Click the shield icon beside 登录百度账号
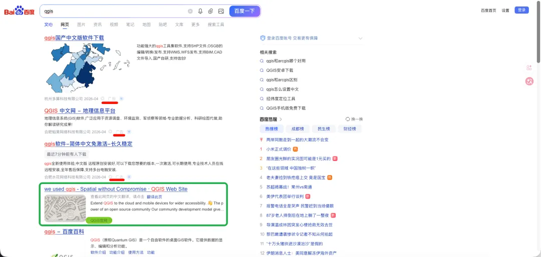This screenshot has width=541, height=257. tap(262, 38)
